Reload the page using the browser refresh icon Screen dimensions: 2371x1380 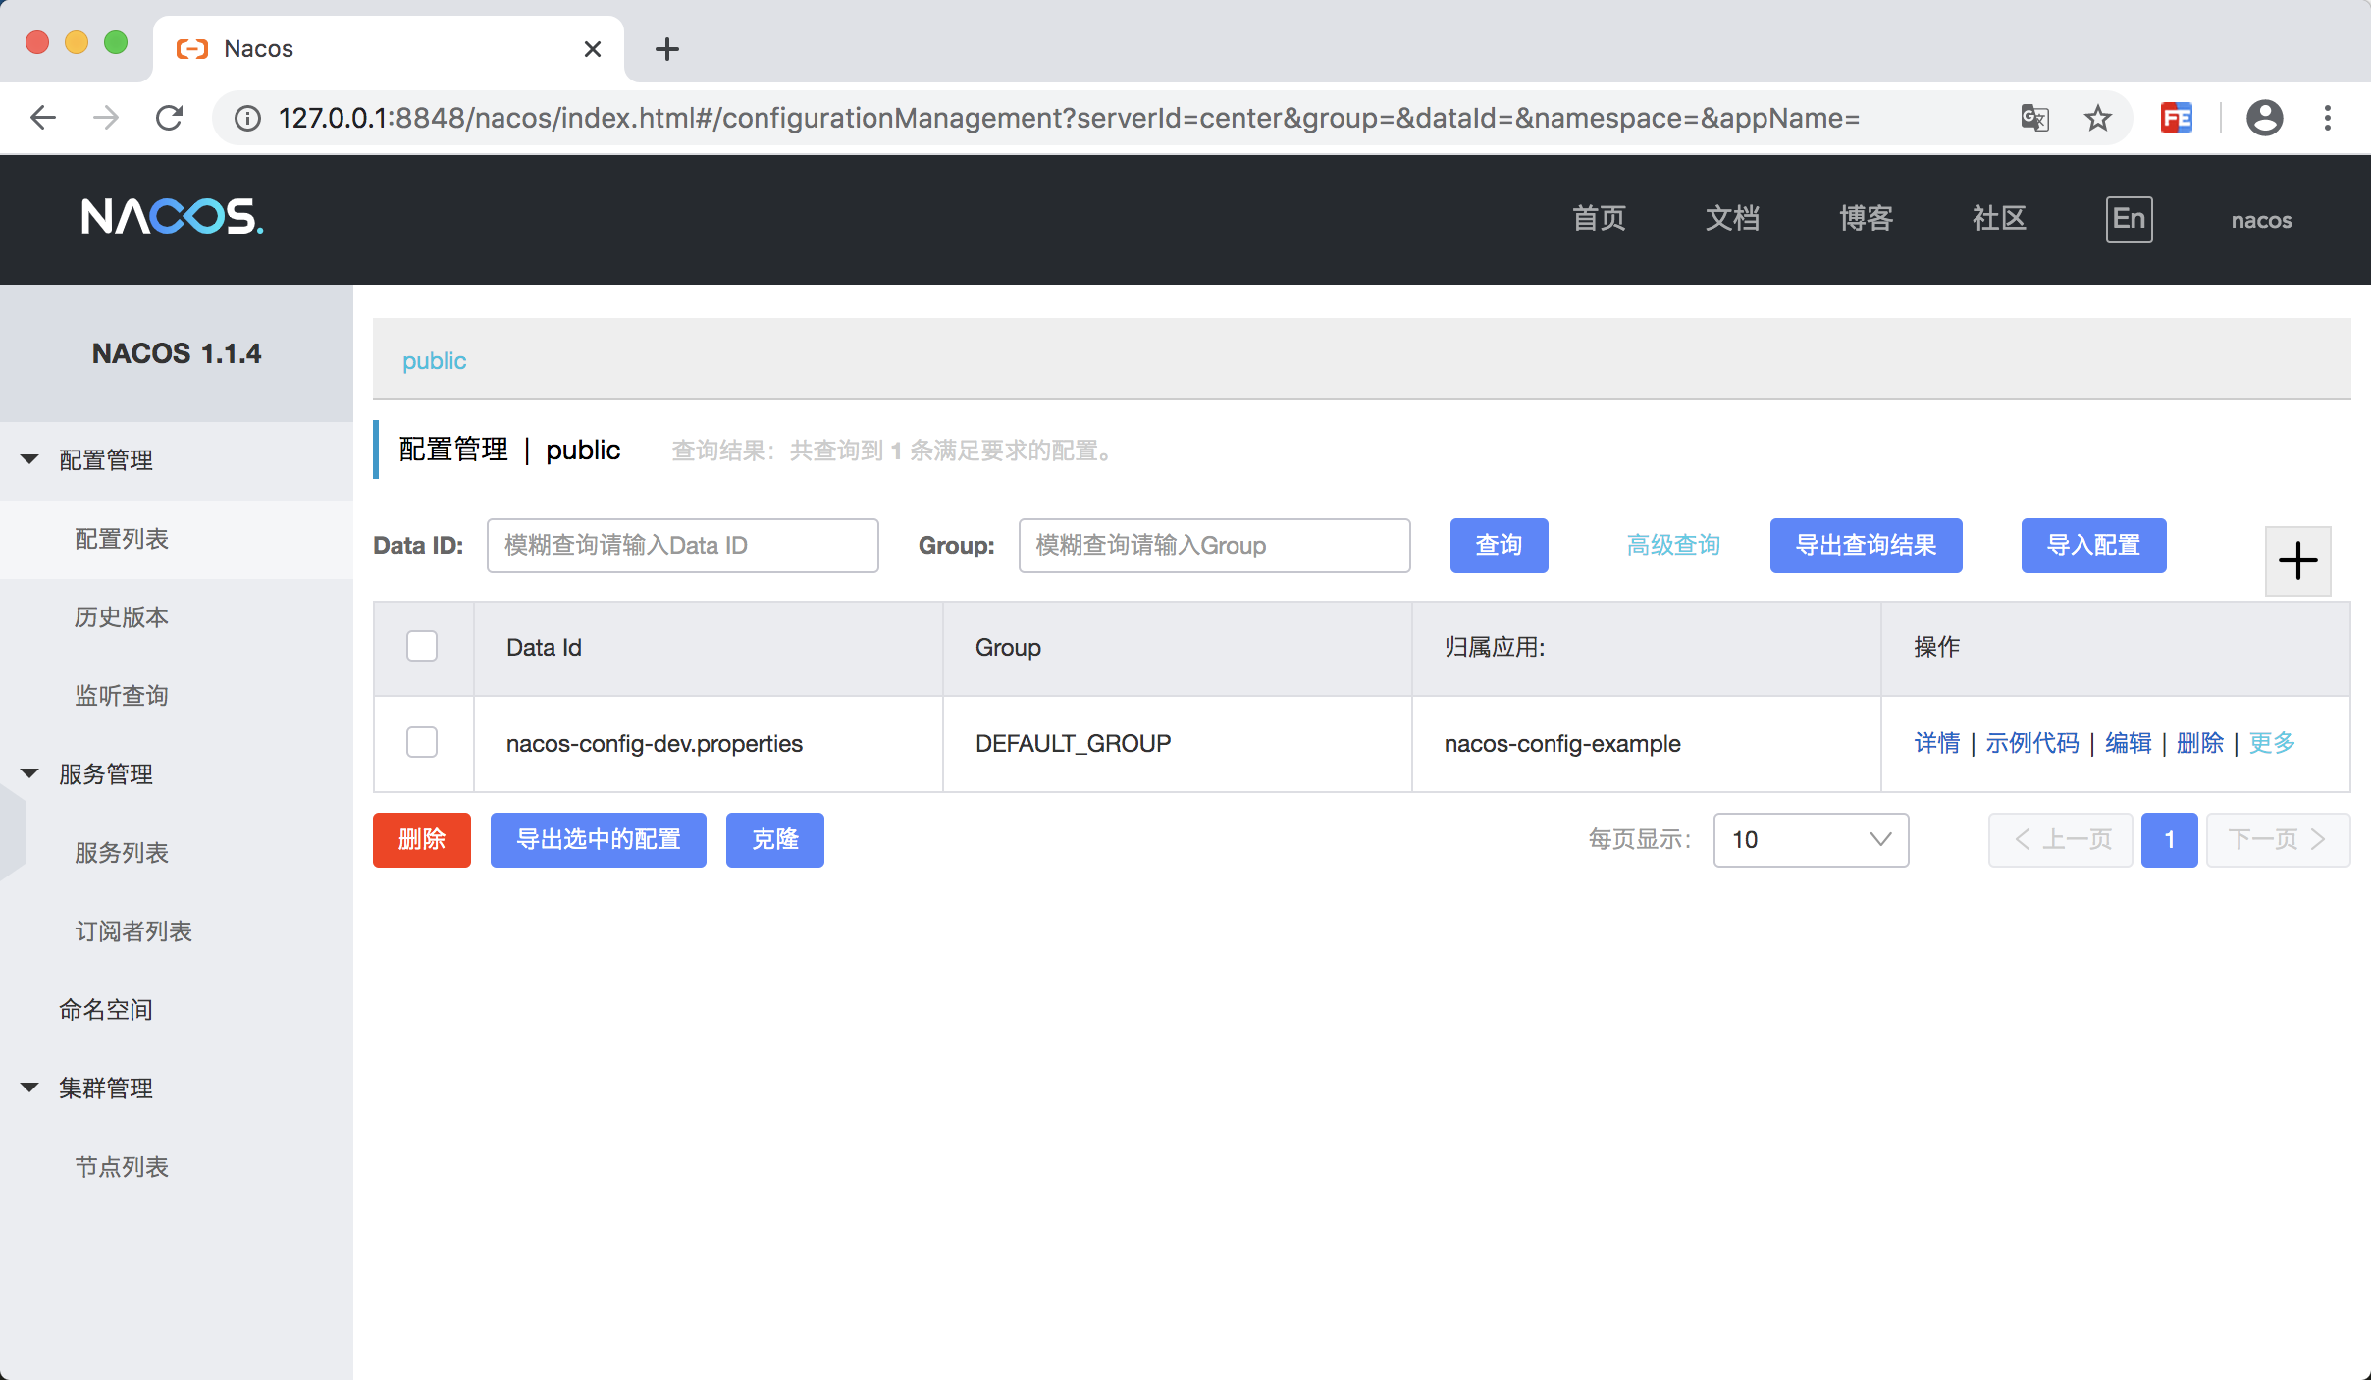tap(170, 118)
